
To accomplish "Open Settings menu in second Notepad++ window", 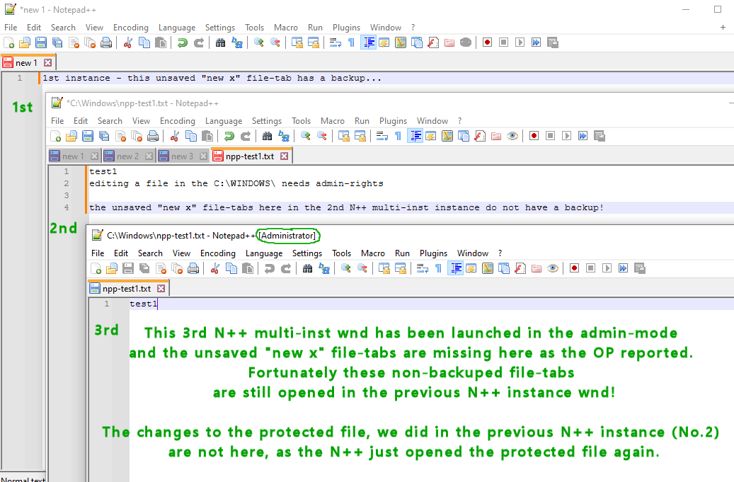I will coord(267,121).
